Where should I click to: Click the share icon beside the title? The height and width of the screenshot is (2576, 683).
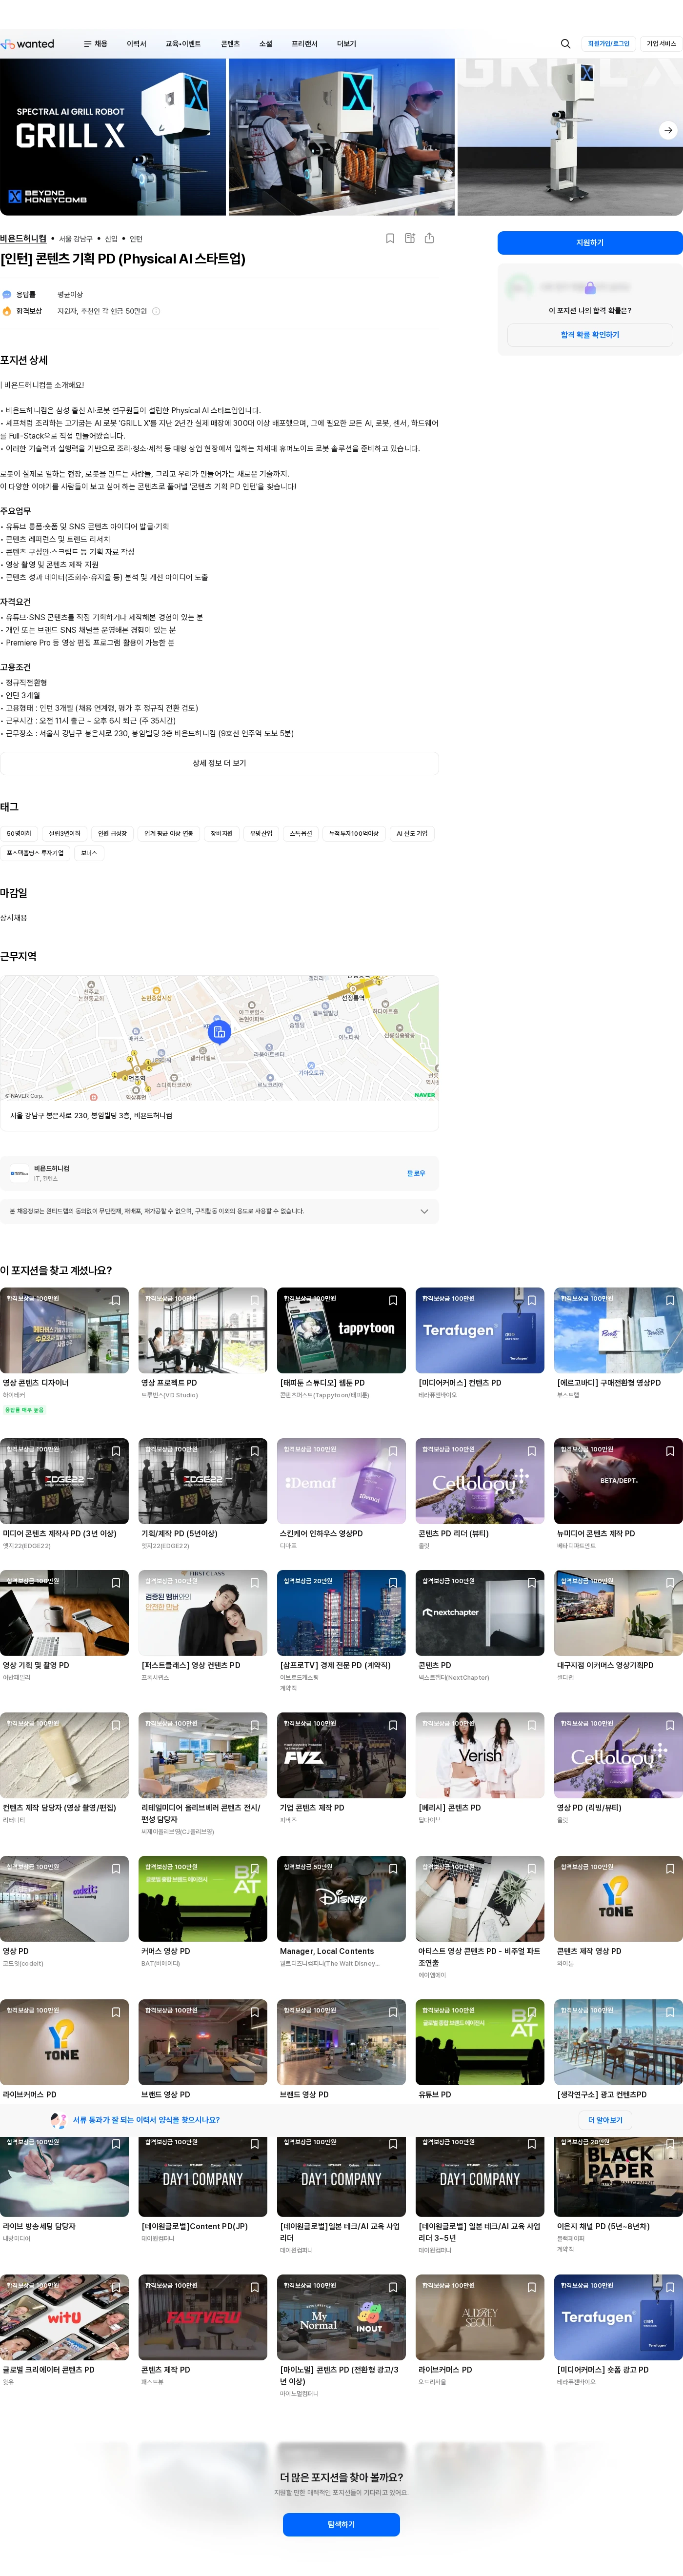[x=429, y=238]
